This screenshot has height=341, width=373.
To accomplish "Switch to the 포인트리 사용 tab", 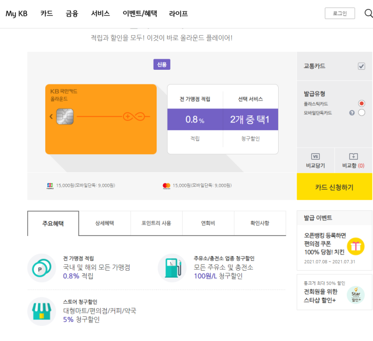I will [156, 223].
